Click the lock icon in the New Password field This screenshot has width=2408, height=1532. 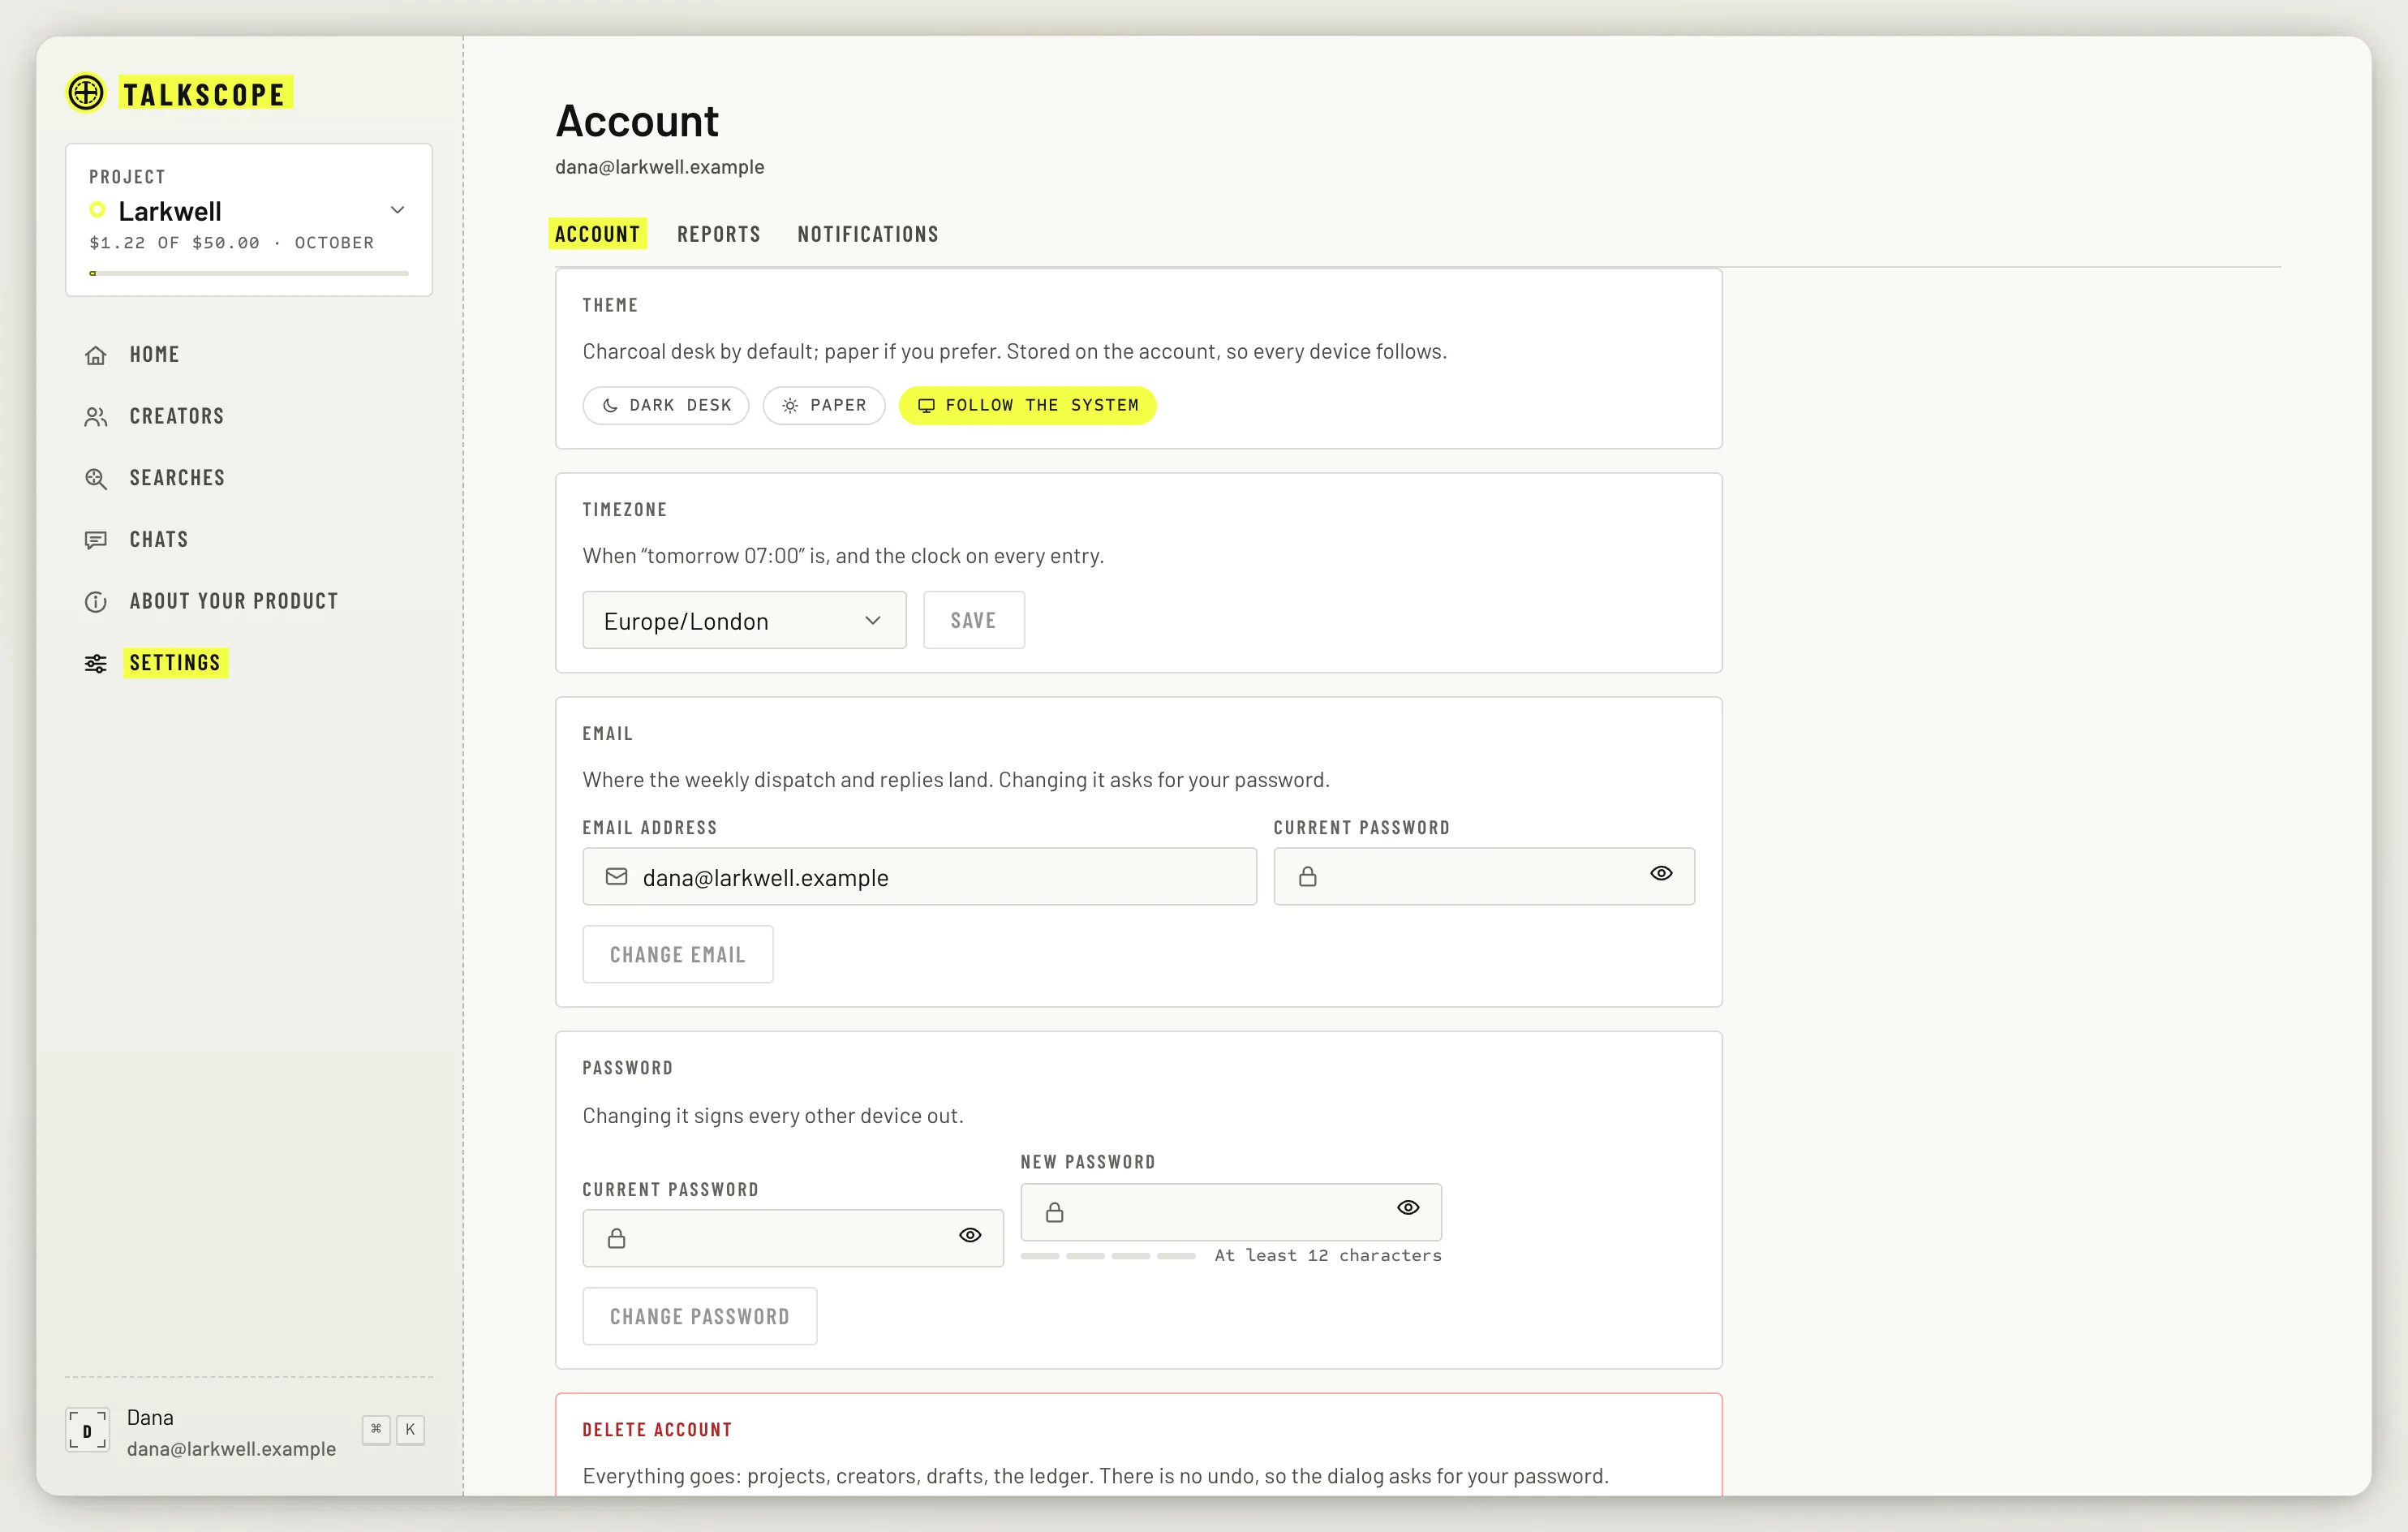point(1055,1212)
